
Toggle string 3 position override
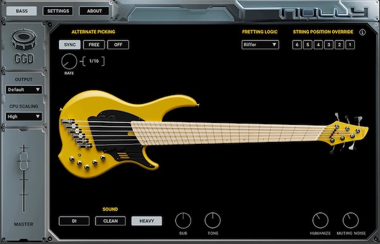coord(329,45)
